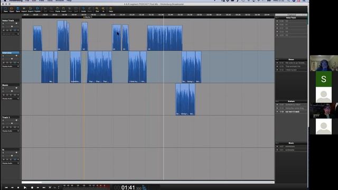
Task: Jump to the end with the skip-forward transport button
Action: [44, 188]
